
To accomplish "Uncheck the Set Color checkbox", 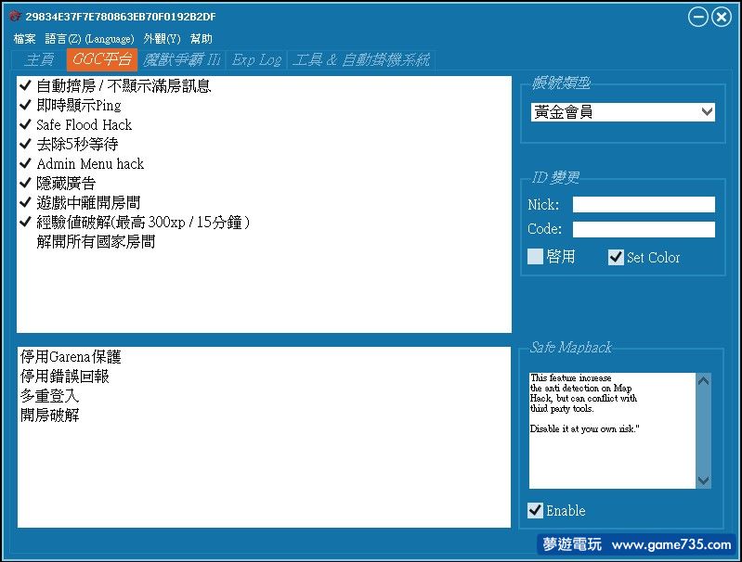I will [x=616, y=257].
